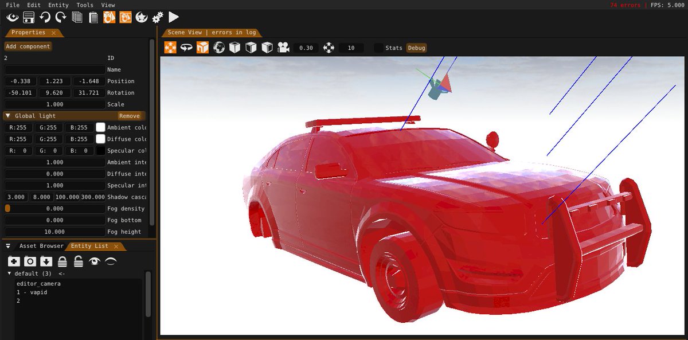This screenshot has width=688, height=340.
Task: Click the globe coordinate system icon
Action: click(x=218, y=48)
